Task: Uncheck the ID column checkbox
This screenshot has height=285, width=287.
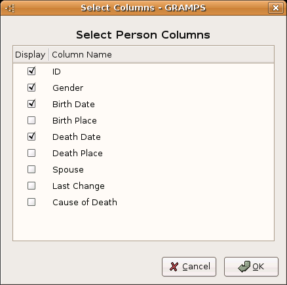Action: pyautogui.click(x=31, y=71)
